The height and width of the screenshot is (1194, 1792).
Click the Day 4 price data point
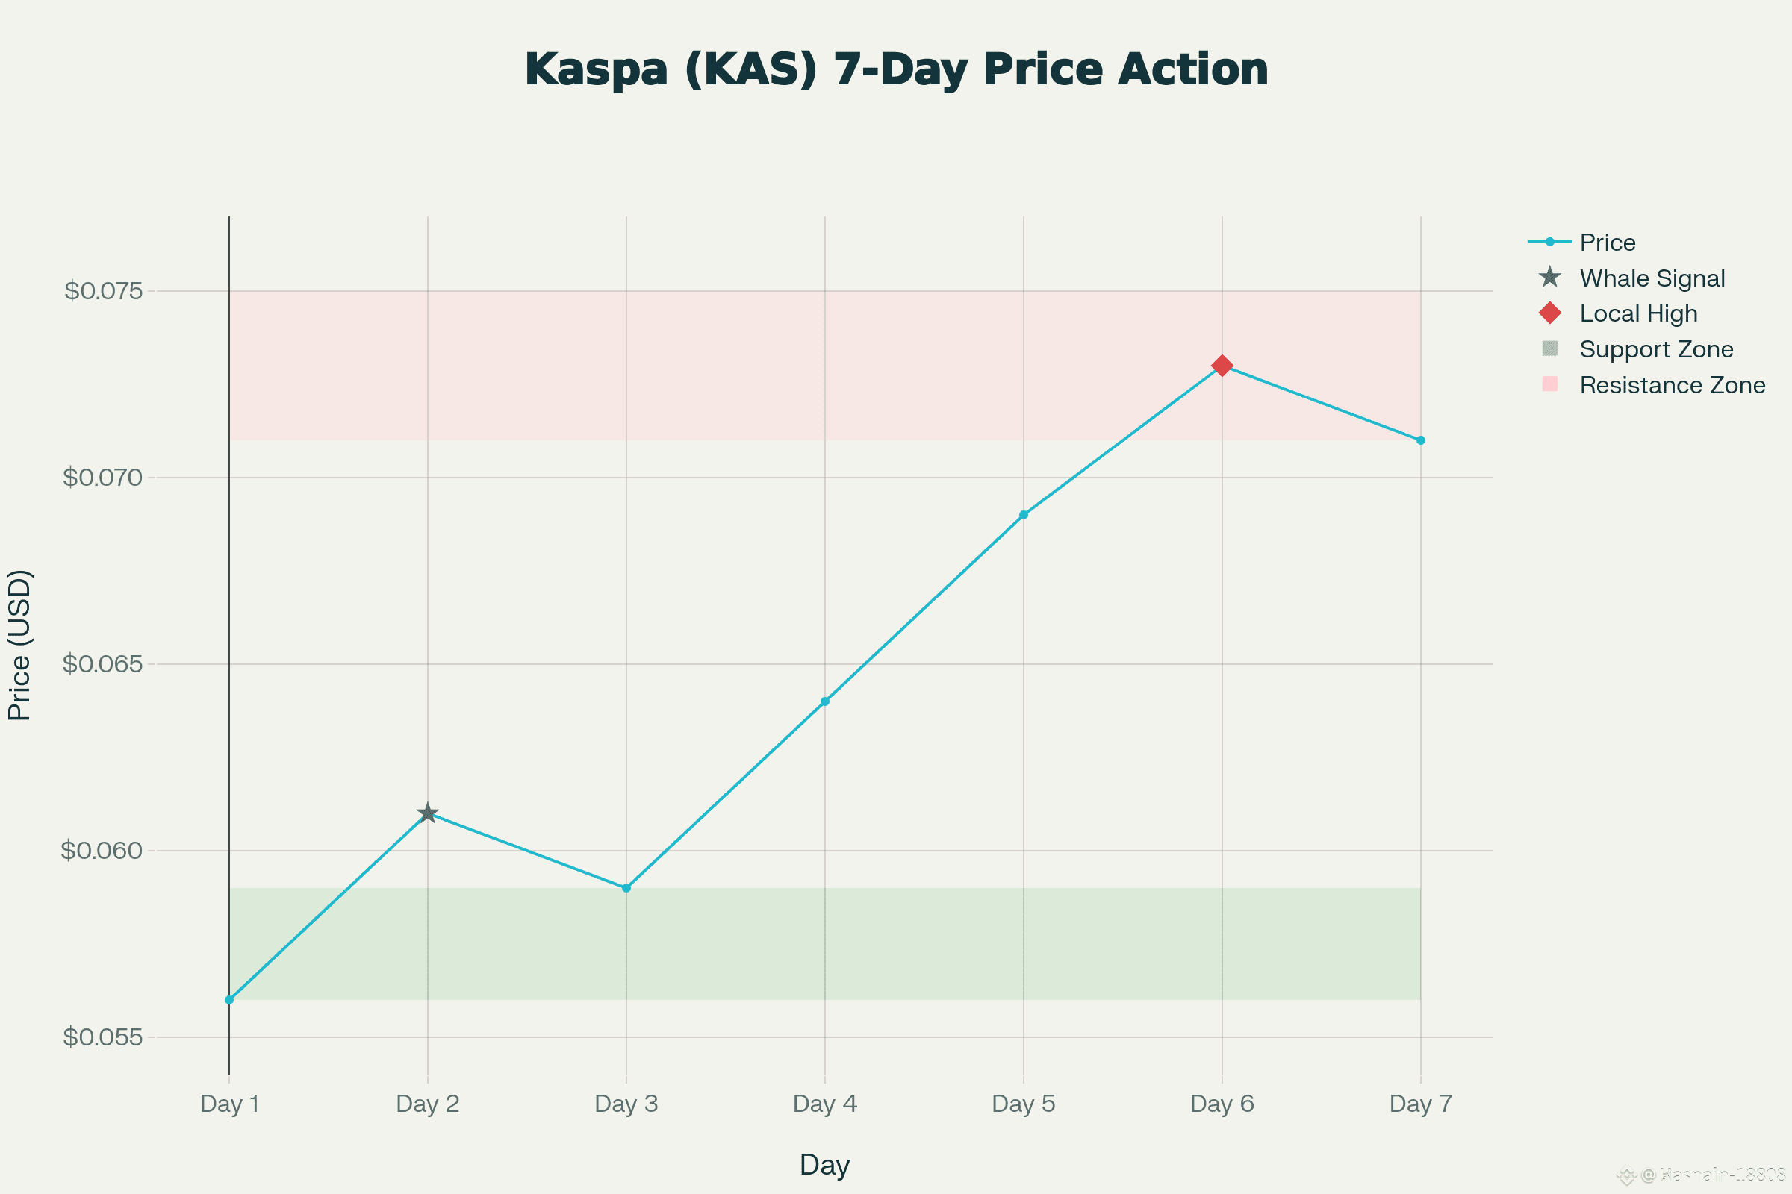825,701
